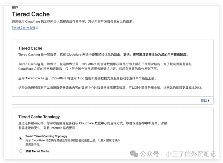Click the topology description starting 通过选择缓存拓扑
This screenshot has height=163, width=223.
click(x=93, y=126)
